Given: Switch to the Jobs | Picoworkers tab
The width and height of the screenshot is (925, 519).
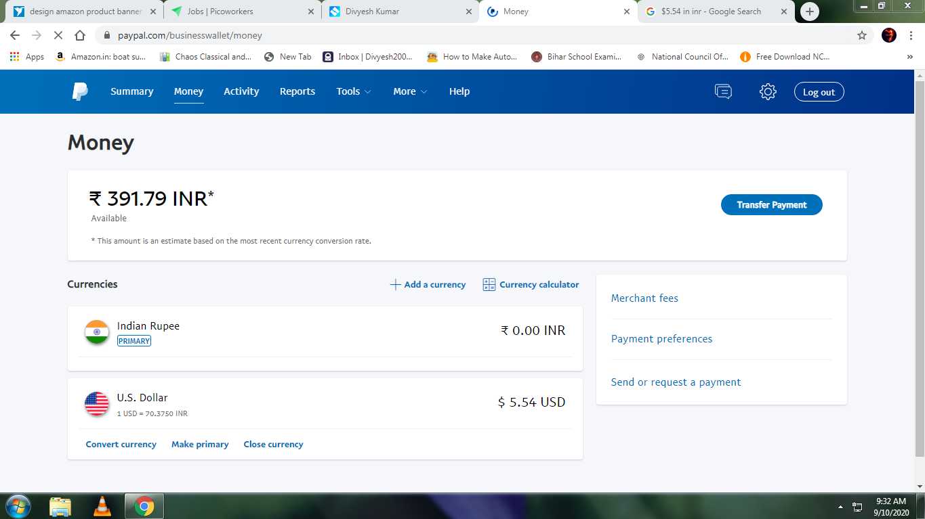Looking at the screenshot, I should (243, 12).
